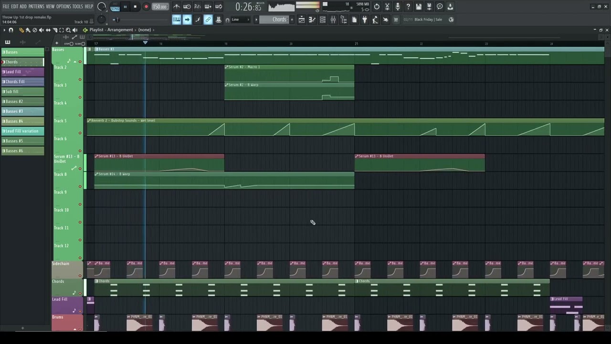Screen dimensions: 611x344
Task: Enable wait for input to start playing
Action: click(187, 7)
